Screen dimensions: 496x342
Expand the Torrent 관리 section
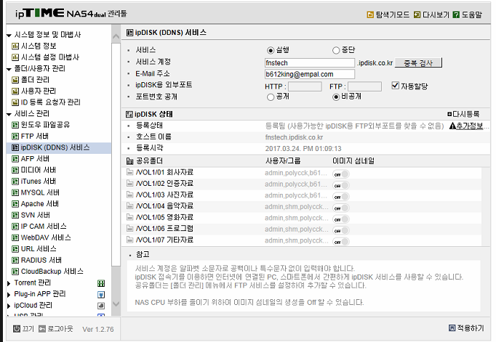point(9,283)
